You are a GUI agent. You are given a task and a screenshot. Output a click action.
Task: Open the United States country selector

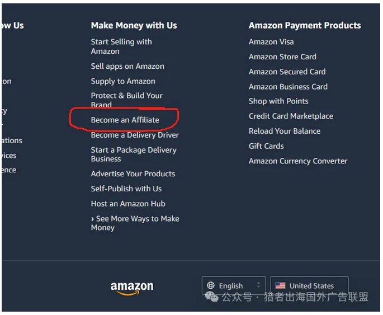pyautogui.click(x=310, y=285)
